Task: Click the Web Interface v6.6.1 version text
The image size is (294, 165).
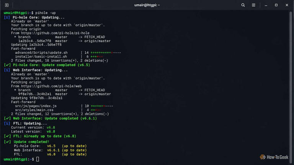Action: (x=53, y=150)
